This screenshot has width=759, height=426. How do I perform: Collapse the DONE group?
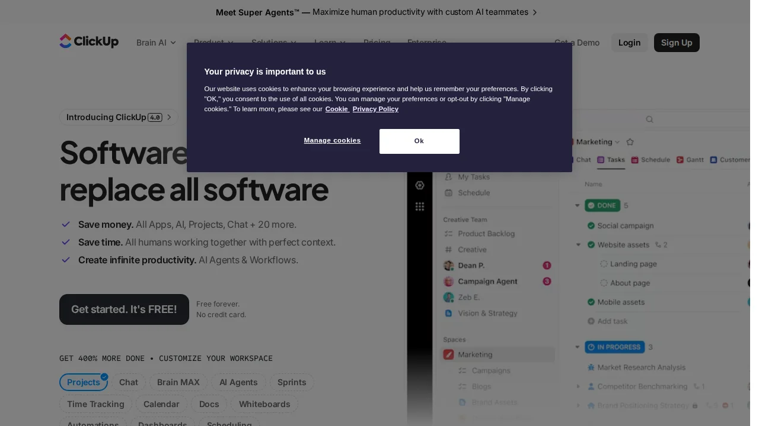pos(578,205)
